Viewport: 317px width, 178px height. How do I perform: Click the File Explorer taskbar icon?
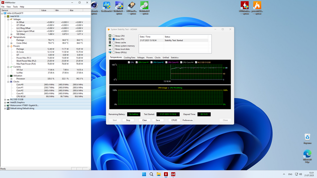(x=158, y=174)
